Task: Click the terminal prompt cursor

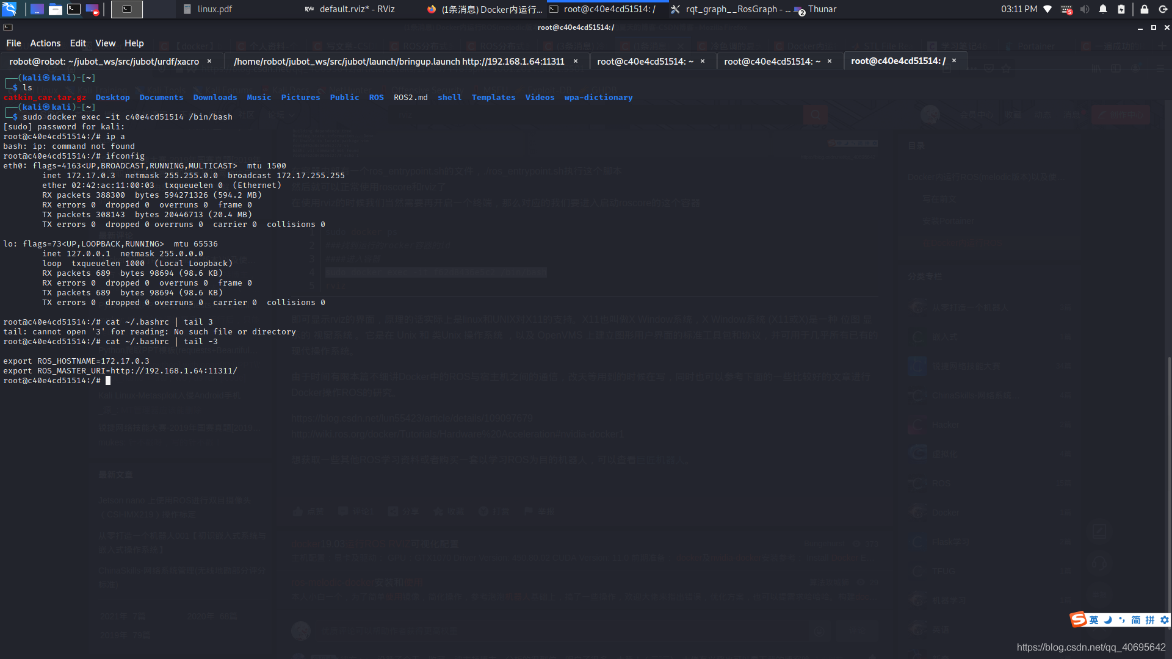Action: [108, 381]
